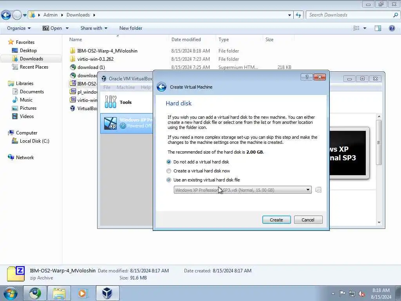Open the Windows Start menu
The height and width of the screenshot is (301, 401).
(11, 293)
